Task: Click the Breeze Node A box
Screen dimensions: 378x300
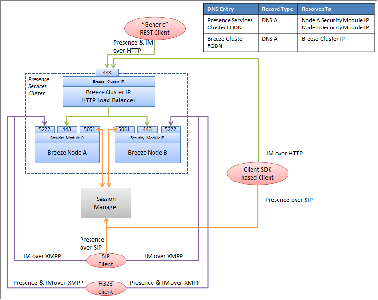Action: (67, 153)
